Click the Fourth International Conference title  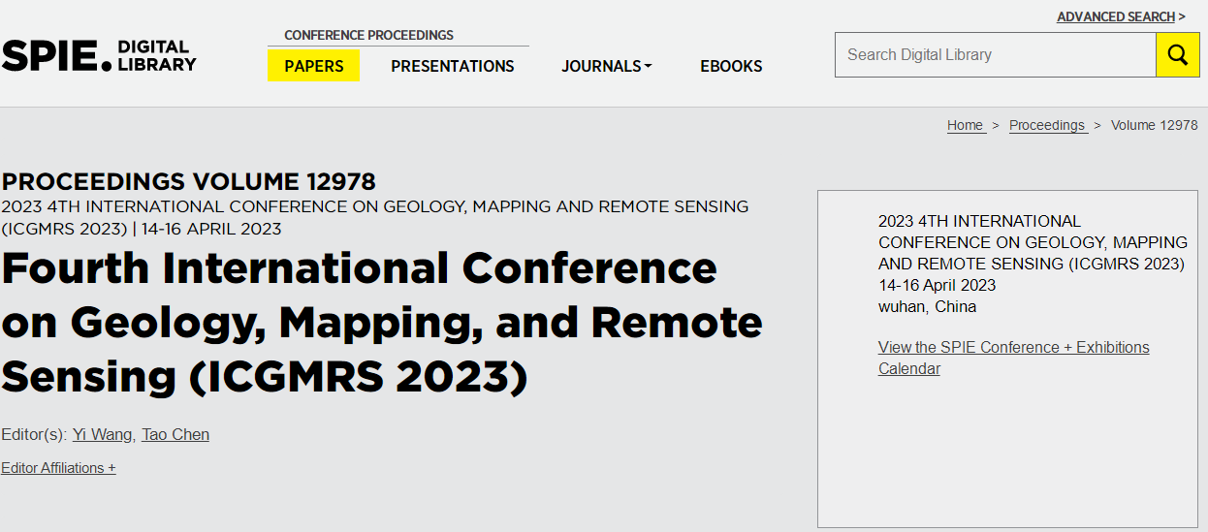pos(382,323)
